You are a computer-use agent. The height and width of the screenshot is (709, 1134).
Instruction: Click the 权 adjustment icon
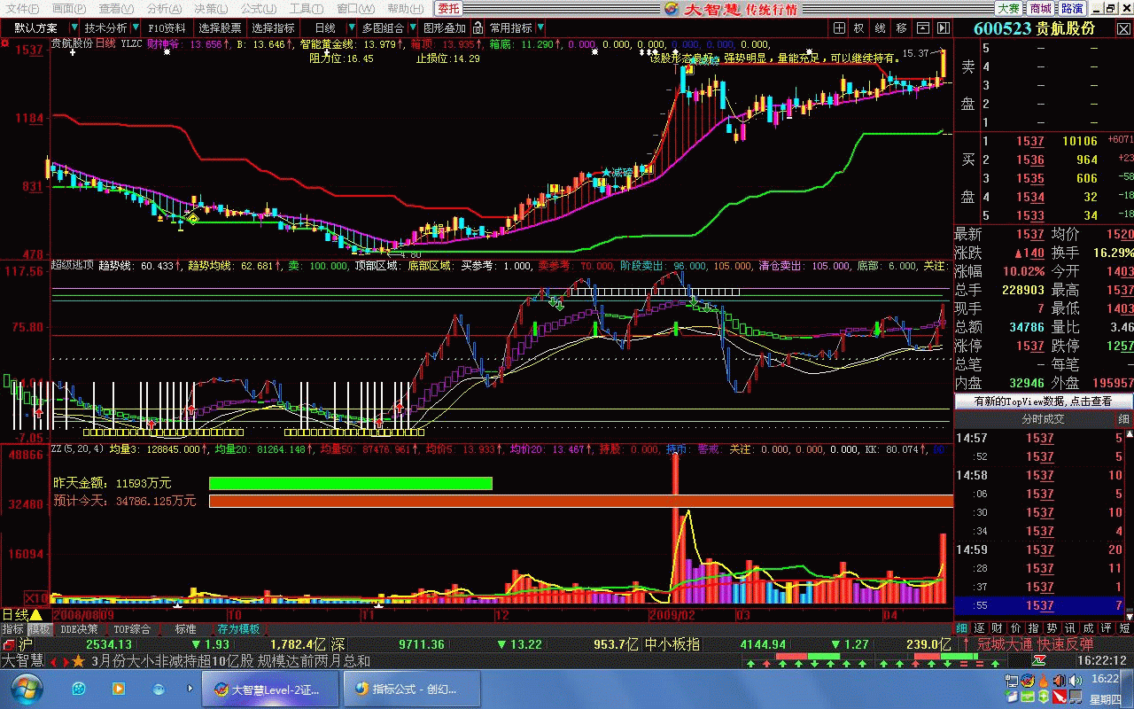[858, 28]
